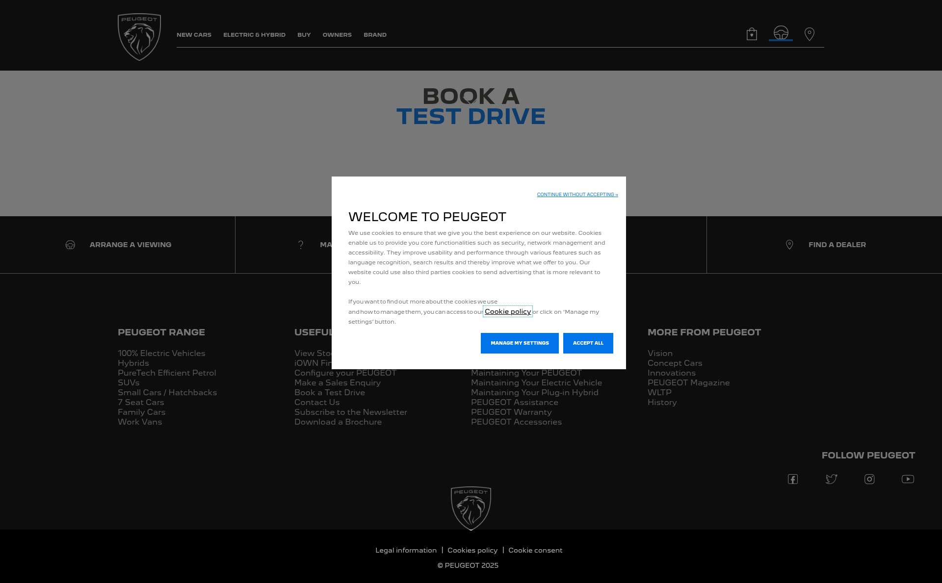Open the New Cars menu
942x583 pixels.
(x=194, y=35)
